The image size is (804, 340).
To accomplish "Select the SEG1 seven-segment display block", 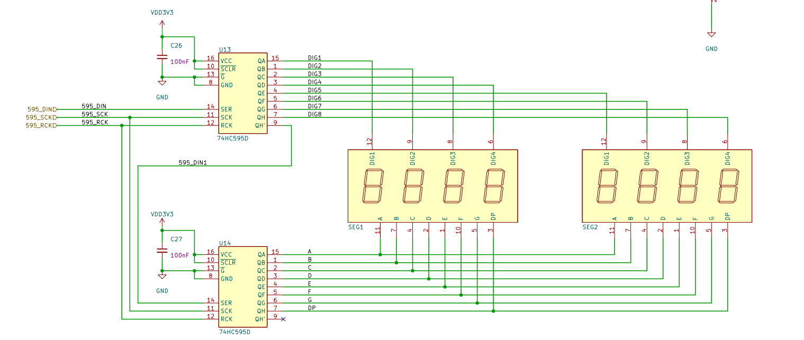I will tap(432, 186).
